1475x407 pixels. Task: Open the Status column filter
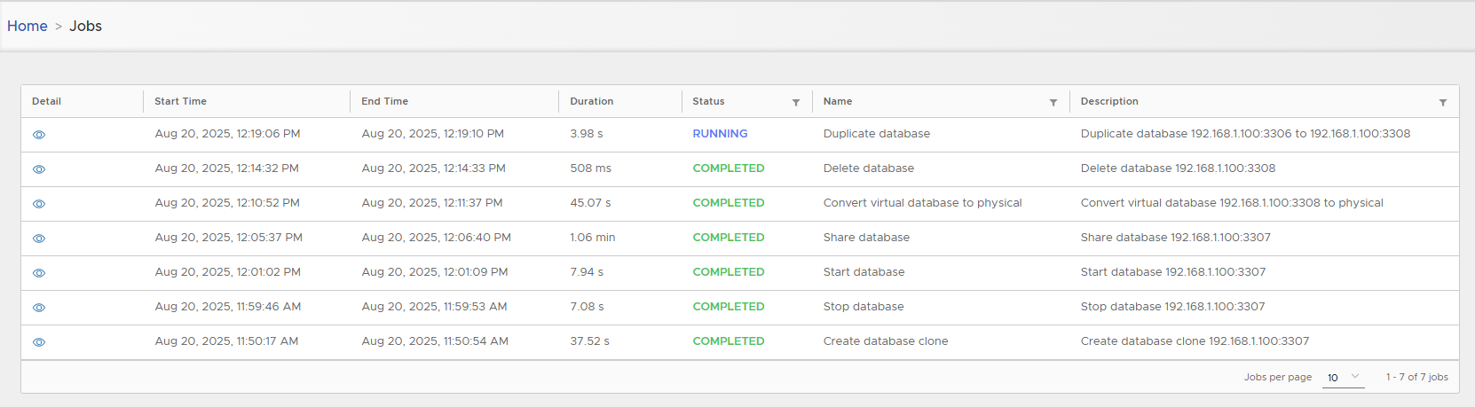(796, 103)
